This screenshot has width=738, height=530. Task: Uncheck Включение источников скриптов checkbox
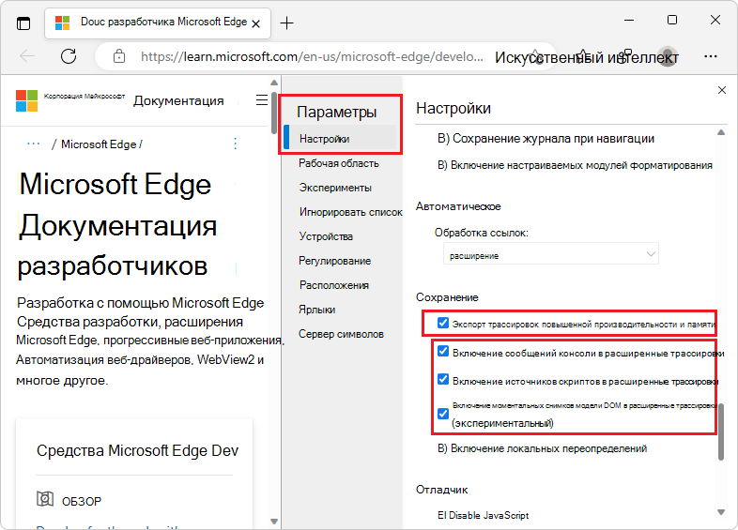tap(443, 379)
